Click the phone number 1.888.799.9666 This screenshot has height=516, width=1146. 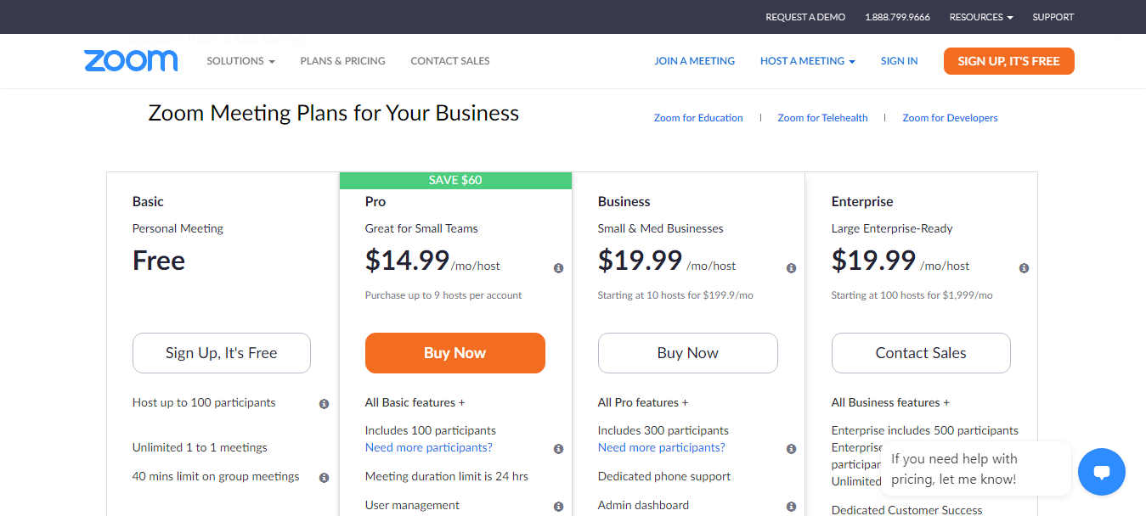click(897, 17)
